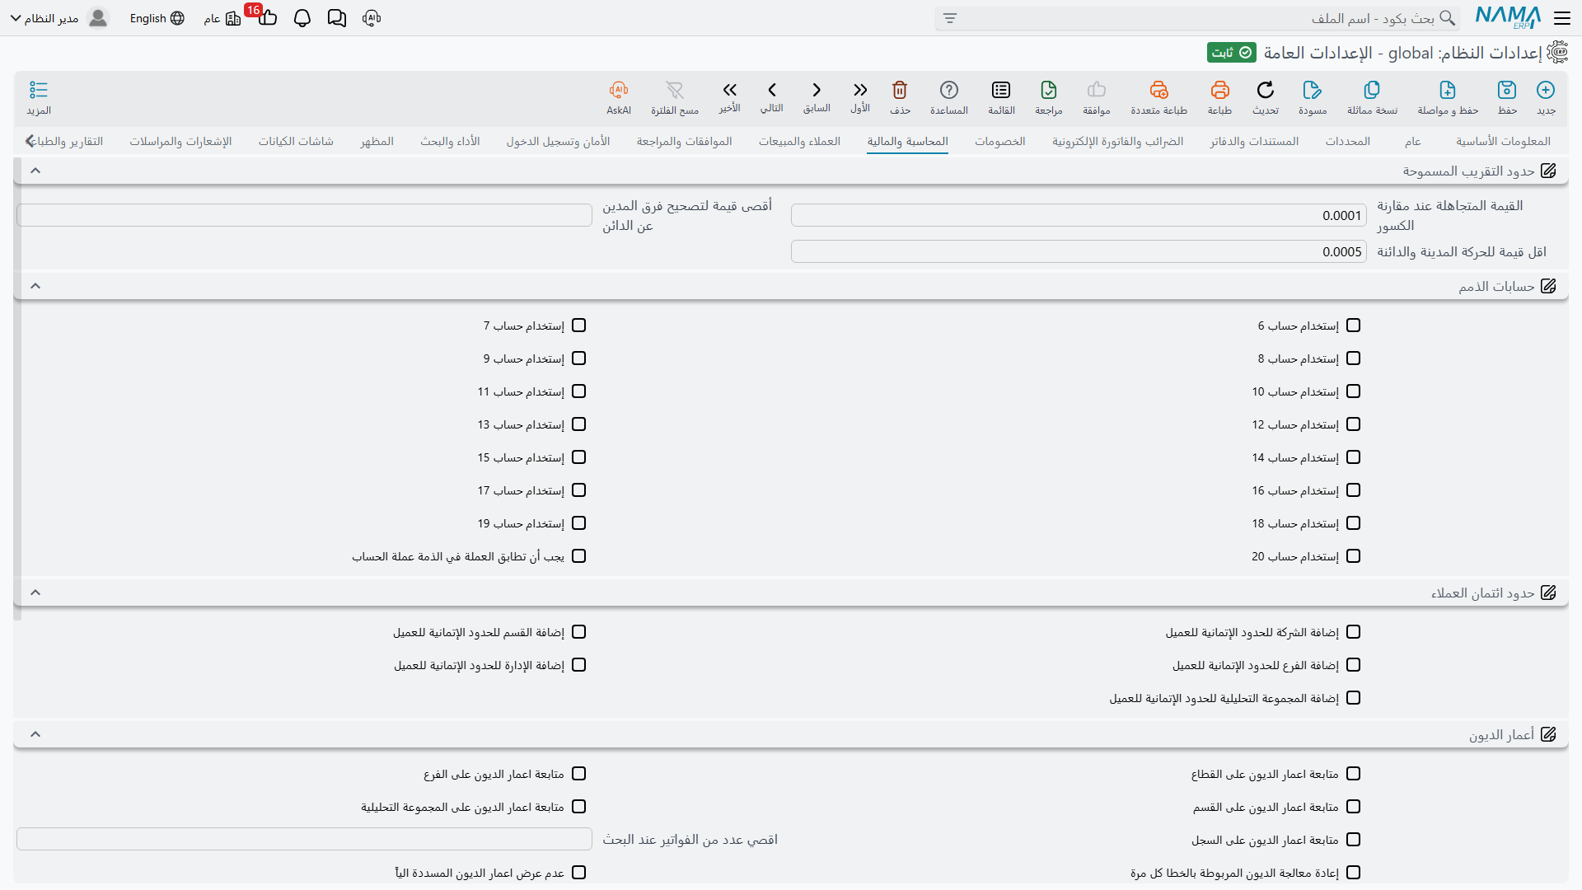Switch to شاشات الكيانات tab

pos(296,142)
